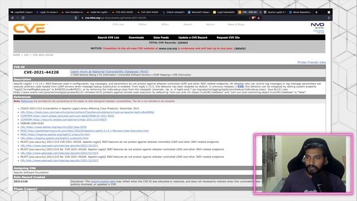
Task: Open the URL logging.apache.org security link
Action: [x=55, y=138]
